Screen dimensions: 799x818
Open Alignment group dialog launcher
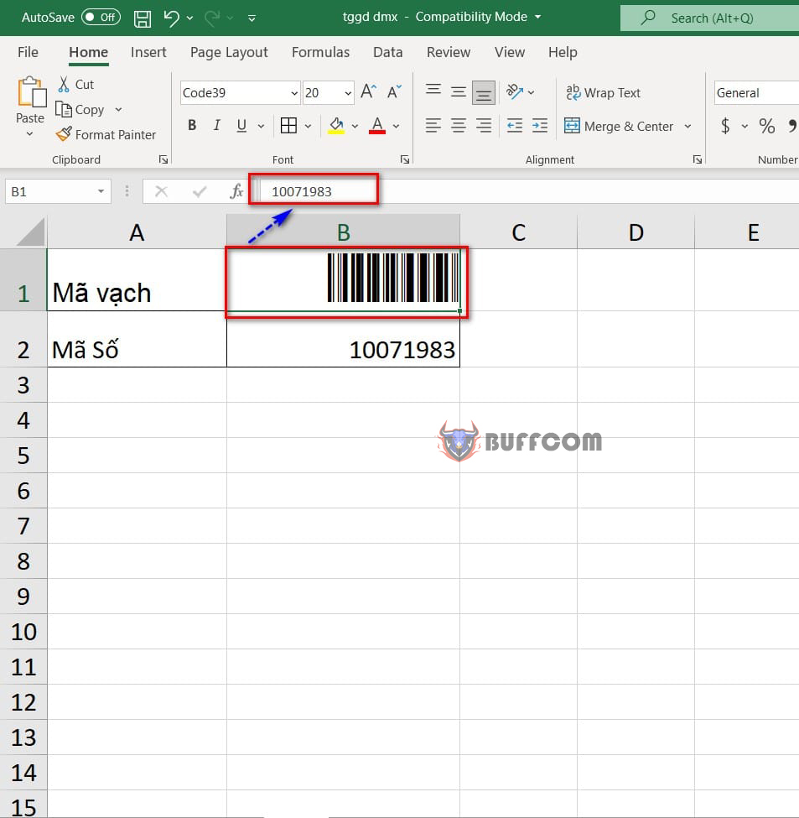pyautogui.click(x=698, y=159)
